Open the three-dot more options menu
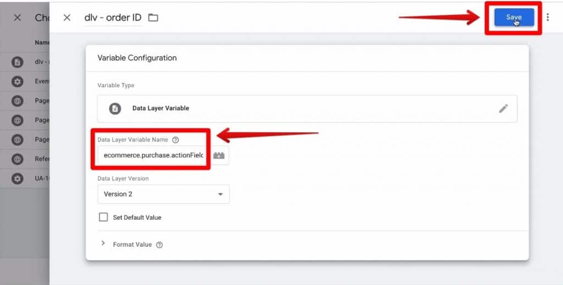563x285 pixels. coord(548,18)
